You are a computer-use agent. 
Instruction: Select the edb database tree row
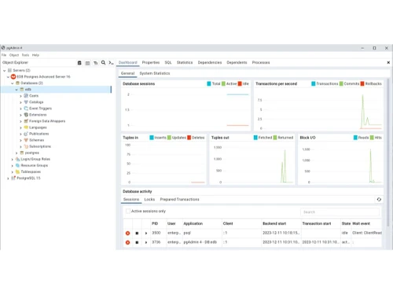(56, 90)
